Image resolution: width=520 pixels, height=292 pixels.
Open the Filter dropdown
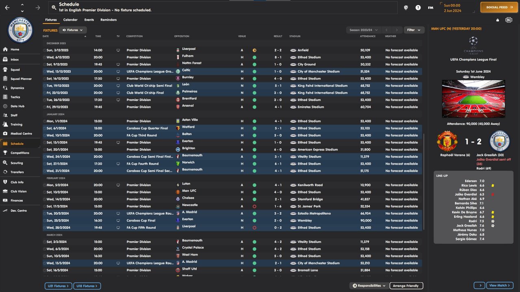pos(414,30)
